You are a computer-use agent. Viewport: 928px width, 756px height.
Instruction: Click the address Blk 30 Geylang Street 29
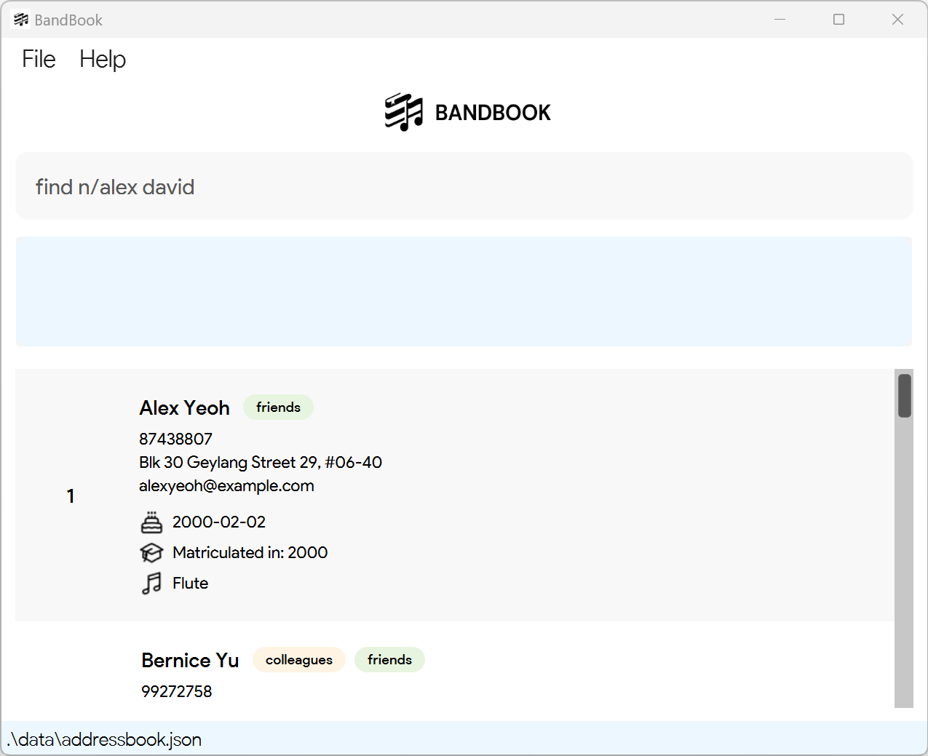(x=261, y=462)
